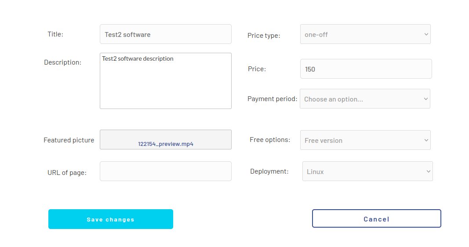The image size is (469, 247).
Task: Open the Price type dropdown
Action: 365,34
